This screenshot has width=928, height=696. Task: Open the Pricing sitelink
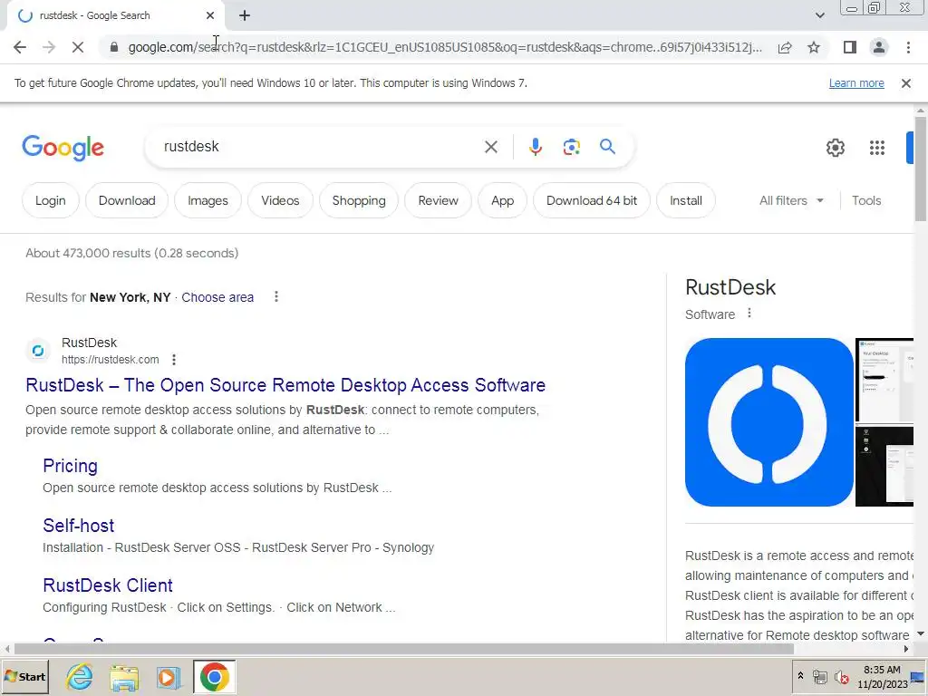70,466
